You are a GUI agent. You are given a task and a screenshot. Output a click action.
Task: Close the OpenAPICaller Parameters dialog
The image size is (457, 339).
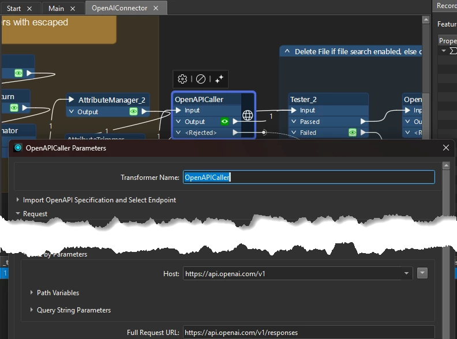pyautogui.click(x=446, y=148)
